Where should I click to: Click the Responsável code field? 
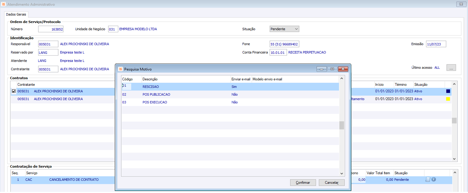click(48, 44)
